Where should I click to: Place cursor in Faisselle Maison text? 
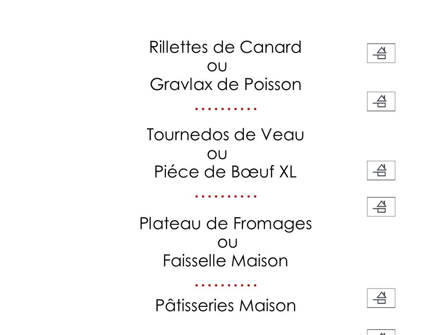(225, 261)
